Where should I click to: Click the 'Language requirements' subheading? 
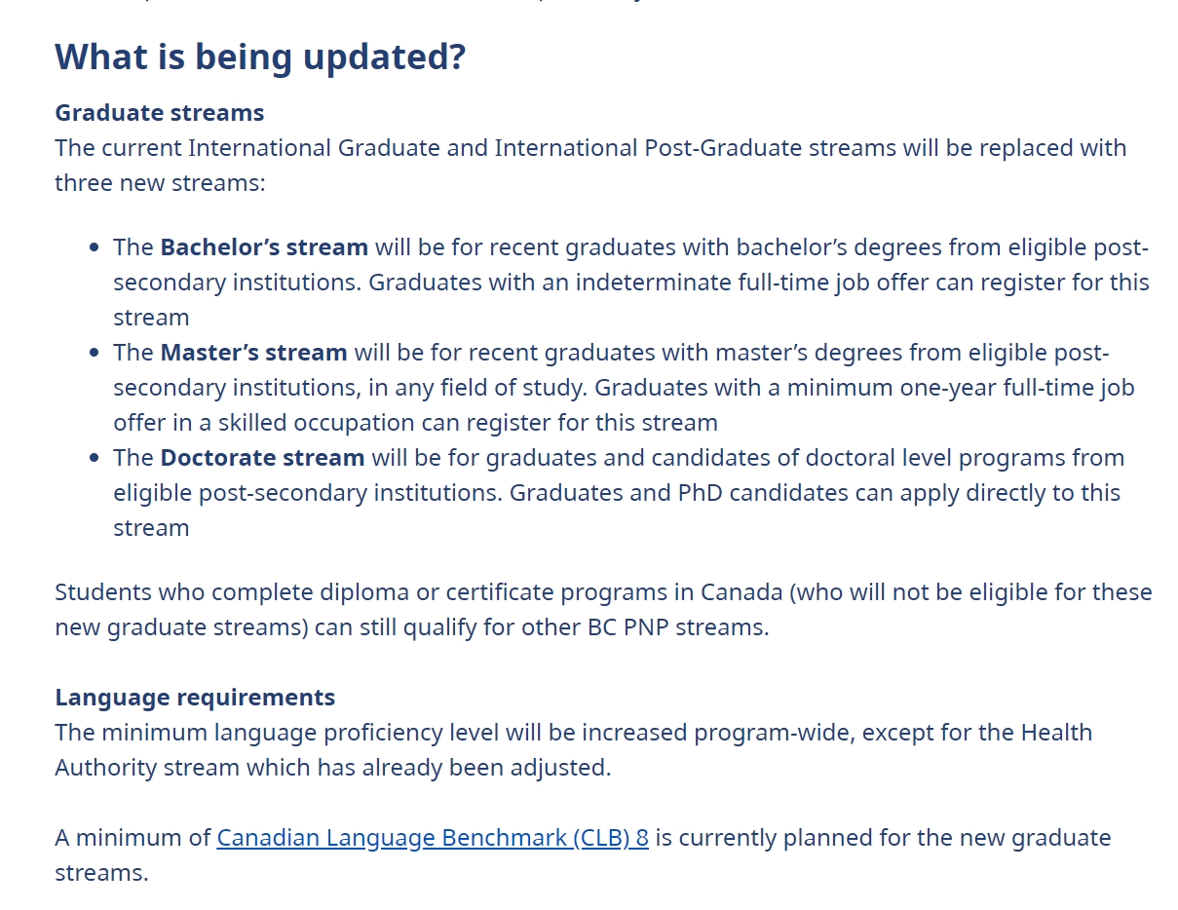pos(195,698)
